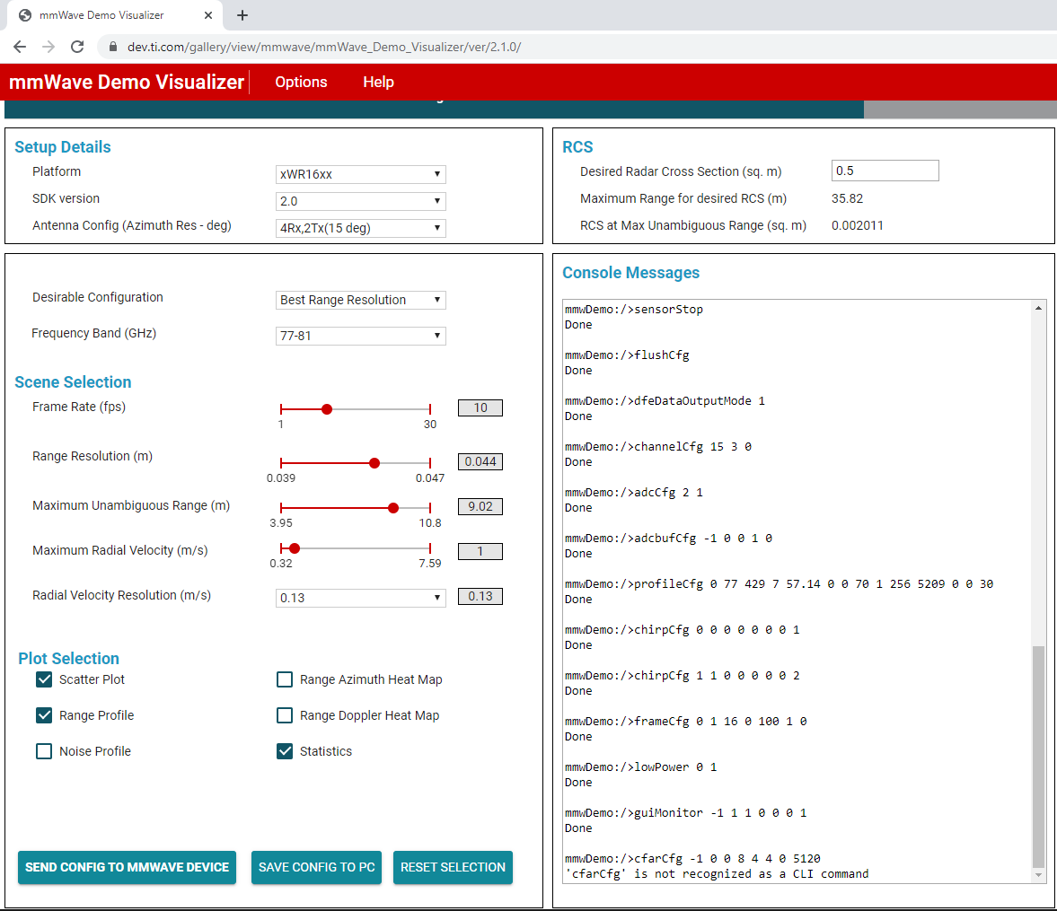Click the console scrollbar down arrow
Viewport: 1057px width, 911px height.
[1038, 874]
